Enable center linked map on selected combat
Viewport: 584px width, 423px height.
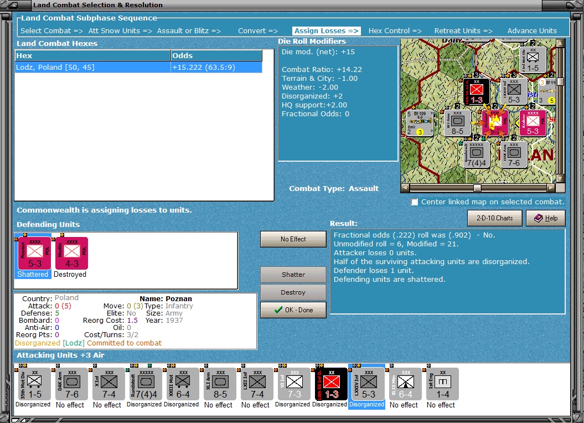(414, 202)
